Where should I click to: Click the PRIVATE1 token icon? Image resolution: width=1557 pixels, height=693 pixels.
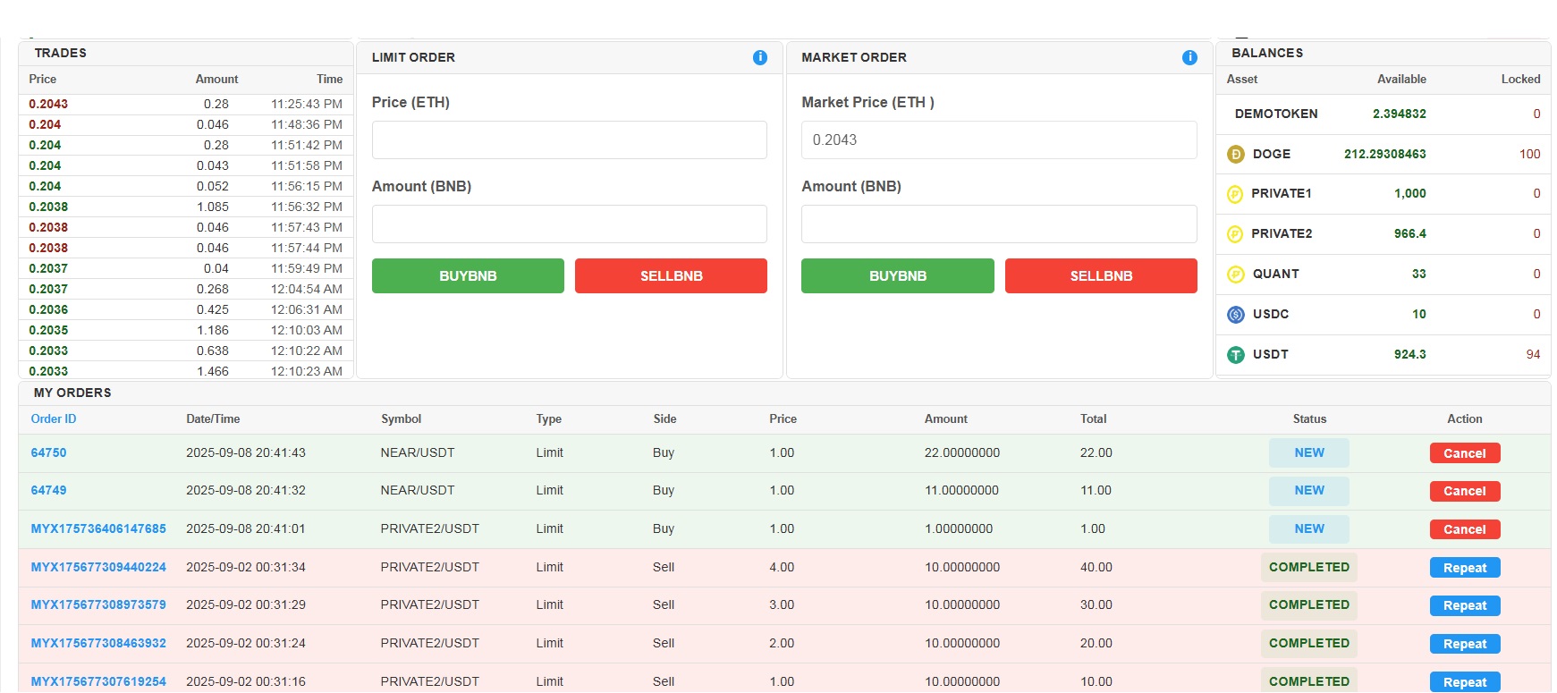click(1234, 194)
